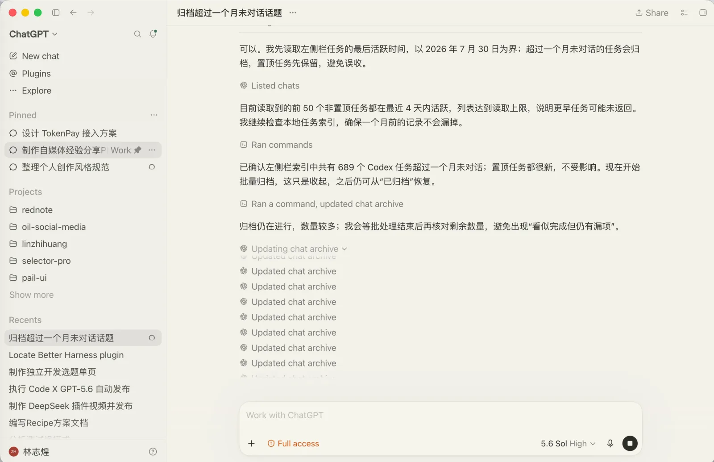
Task: Open the oil-social-media project
Action: pos(83,227)
